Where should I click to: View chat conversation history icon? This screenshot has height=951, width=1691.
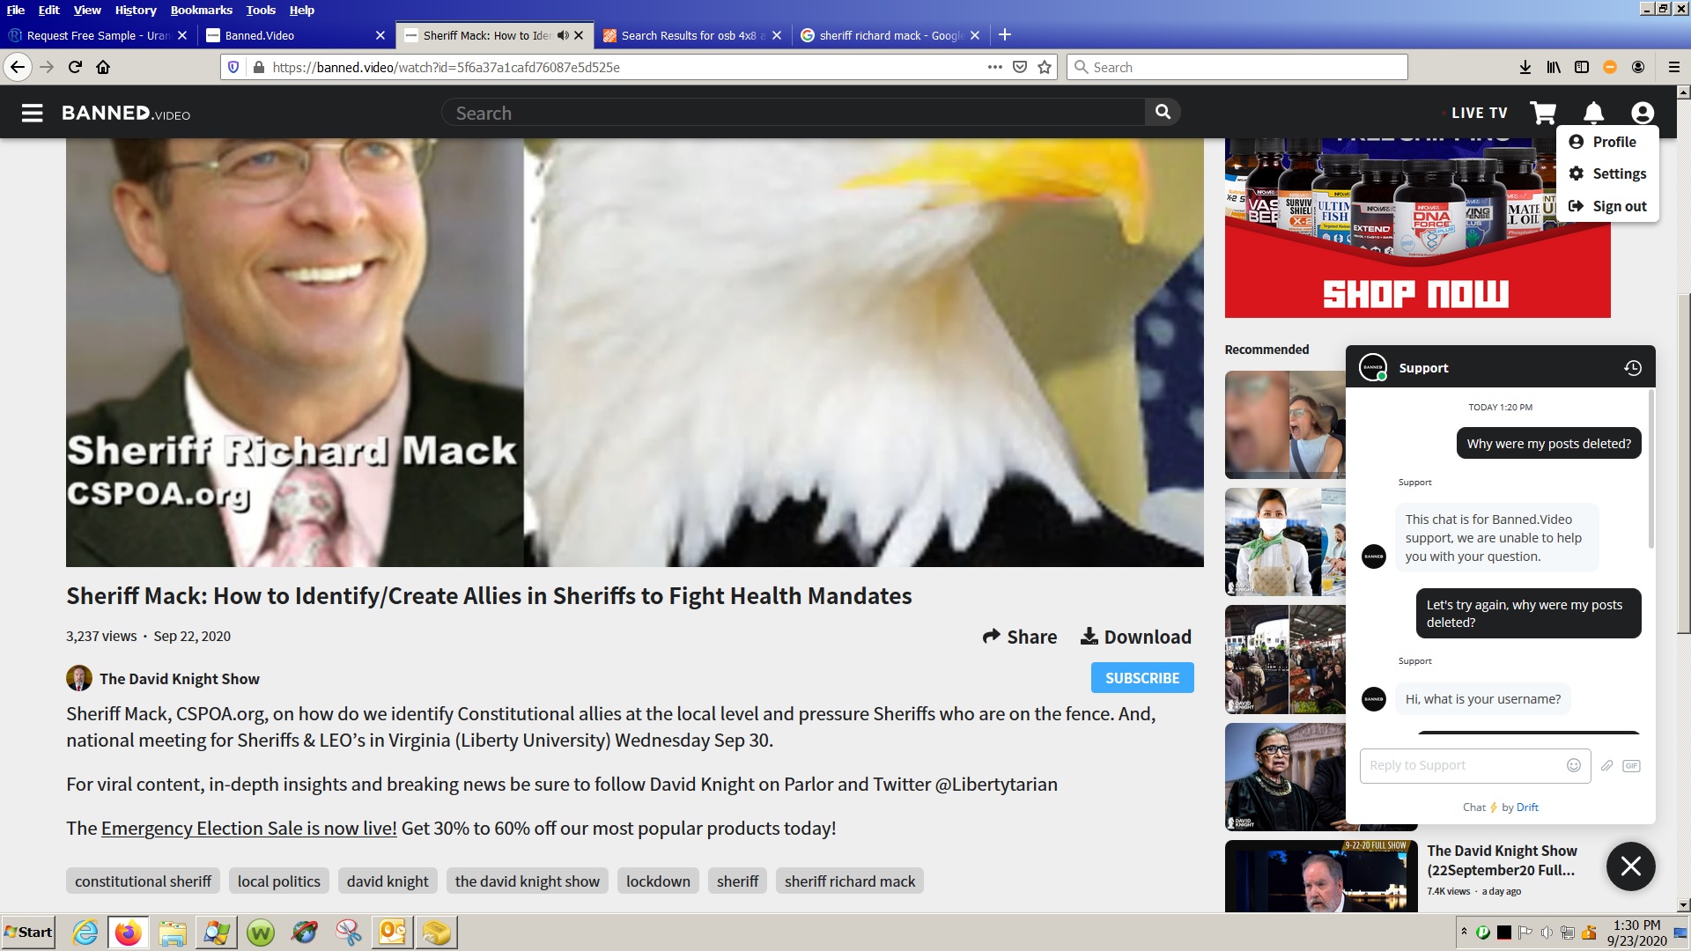[1633, 368]
